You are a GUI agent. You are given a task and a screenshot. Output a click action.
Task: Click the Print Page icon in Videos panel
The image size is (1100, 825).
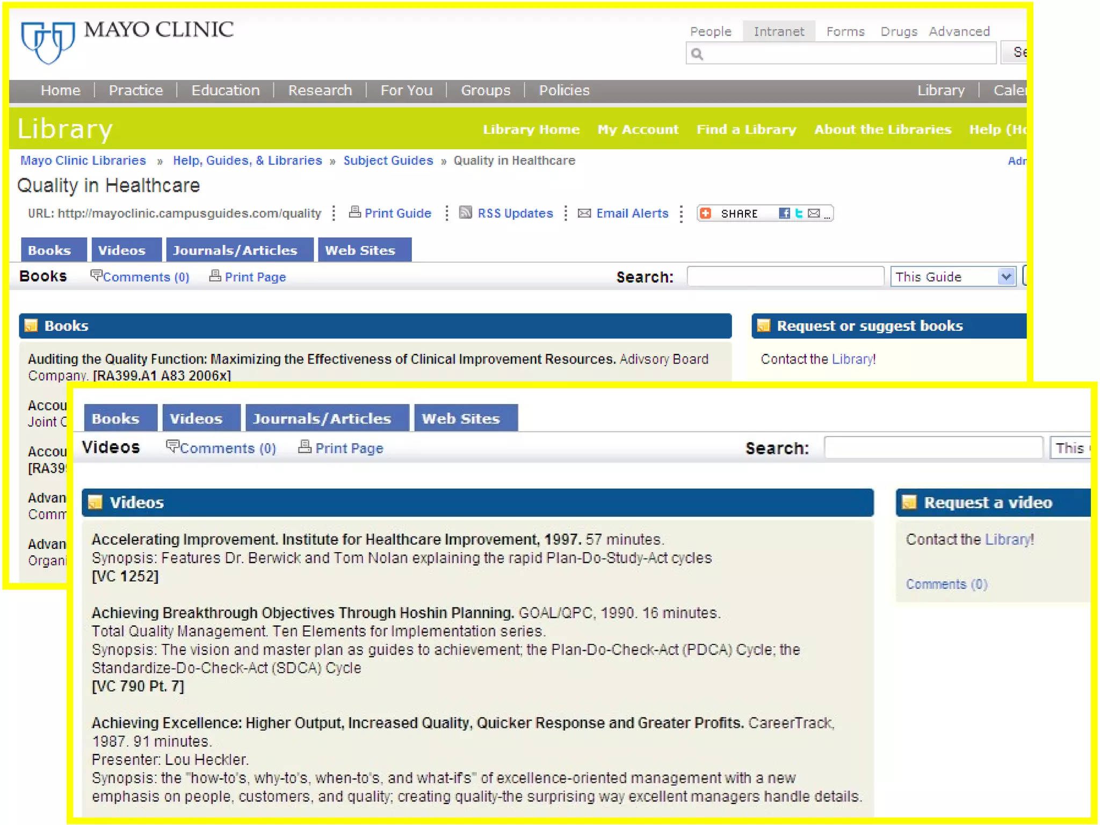tap(305, 447)
